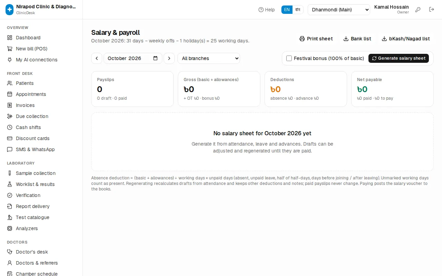
Task: Click Generate salary sheet button
Action: [x=398, y=58]
